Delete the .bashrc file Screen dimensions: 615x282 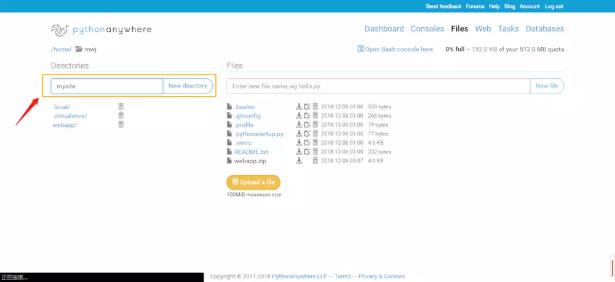(315, 107)
